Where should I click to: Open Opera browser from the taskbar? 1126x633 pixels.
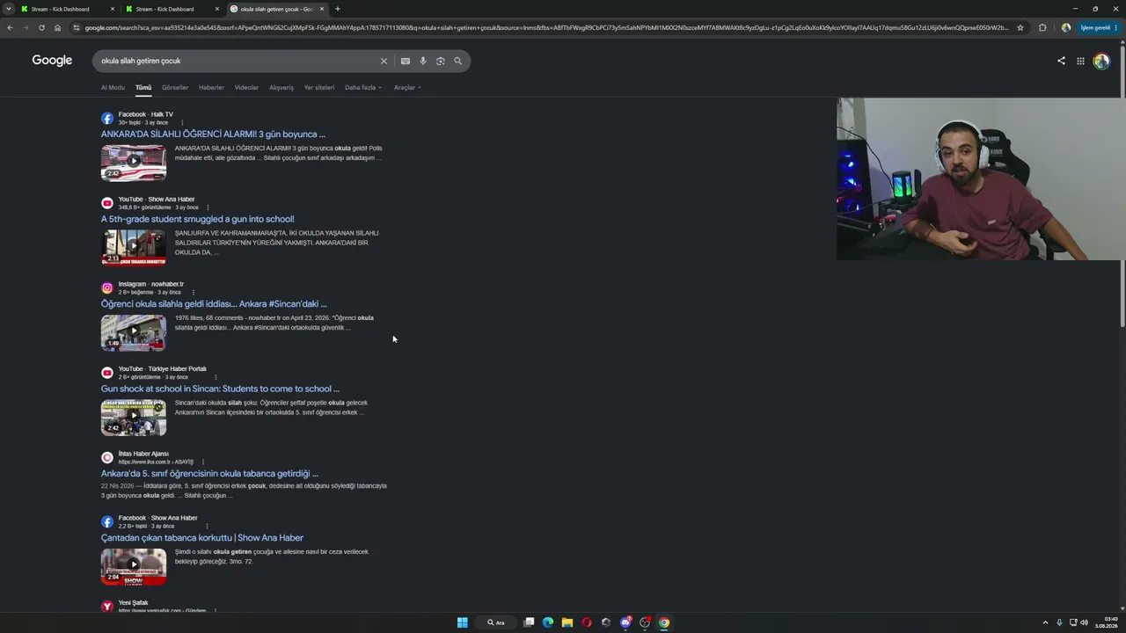point(587,622)
